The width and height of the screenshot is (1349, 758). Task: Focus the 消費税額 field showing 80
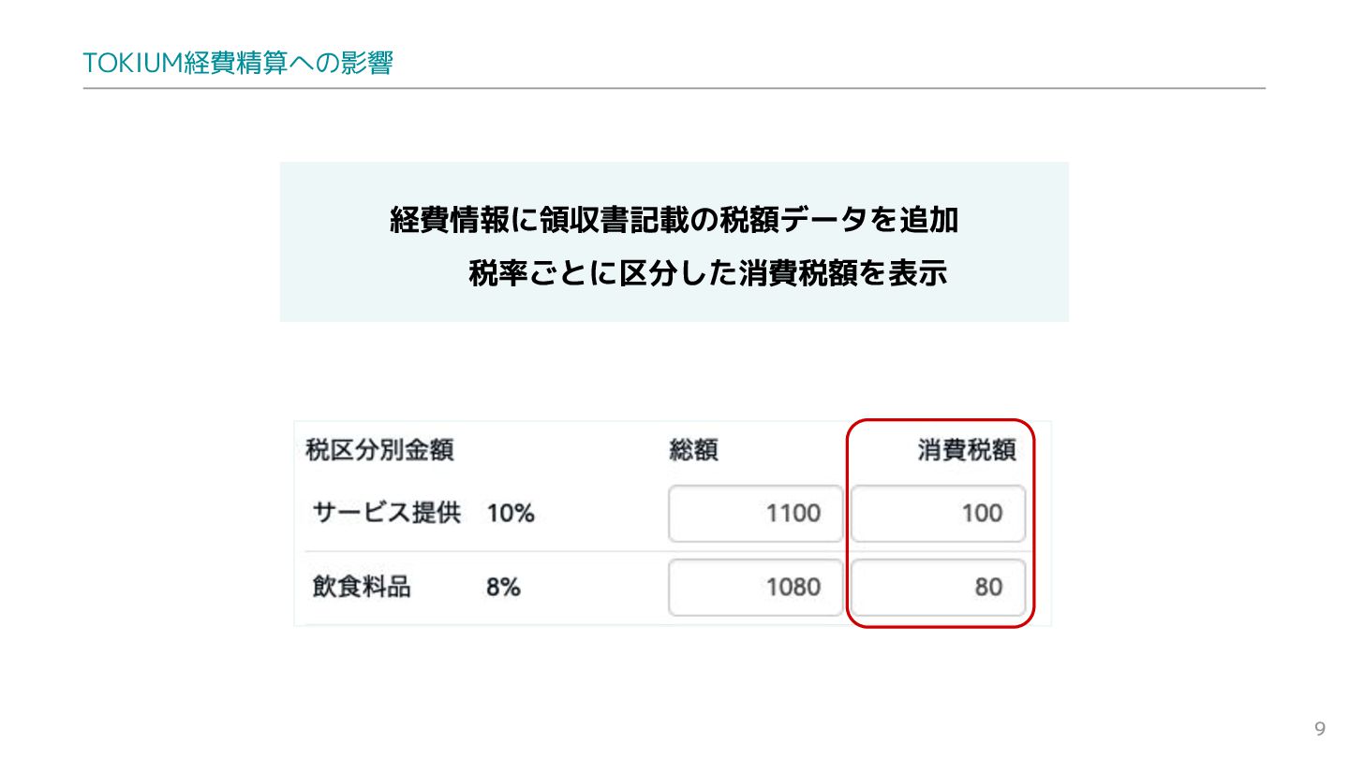pyautogui.click(x=938, y=588)
